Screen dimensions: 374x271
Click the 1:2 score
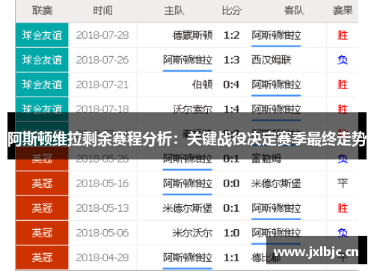click(231, 35)
